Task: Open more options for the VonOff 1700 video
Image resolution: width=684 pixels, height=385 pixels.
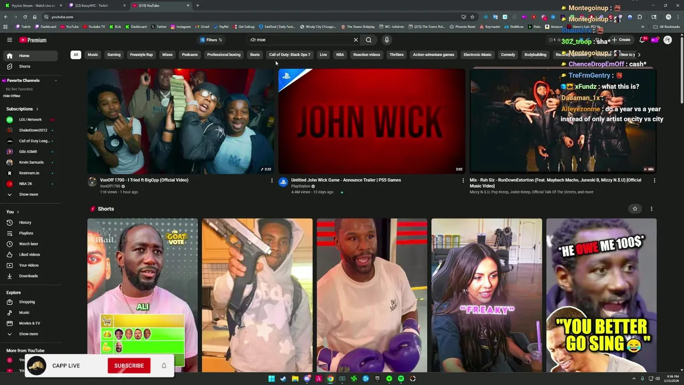Action: click(x=271, y=180)
